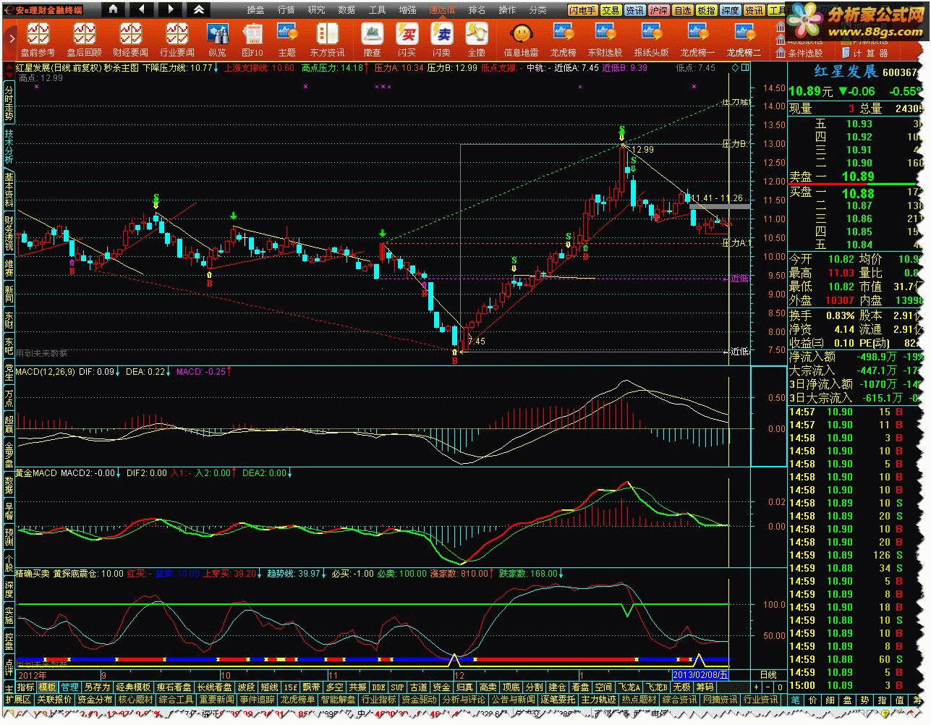Toggle 指标 mode at bottom bar

click(25, 687)
